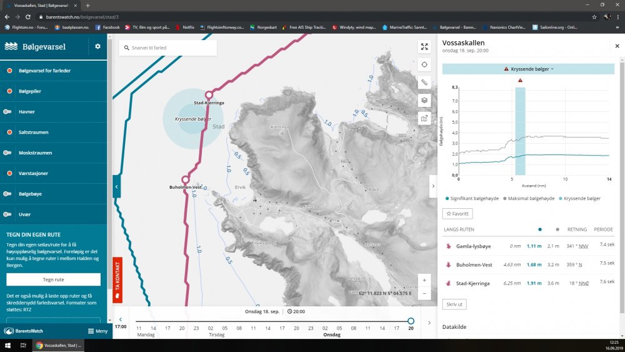
Task: Toggle map fullscreen icon
Action: (424, 47)
